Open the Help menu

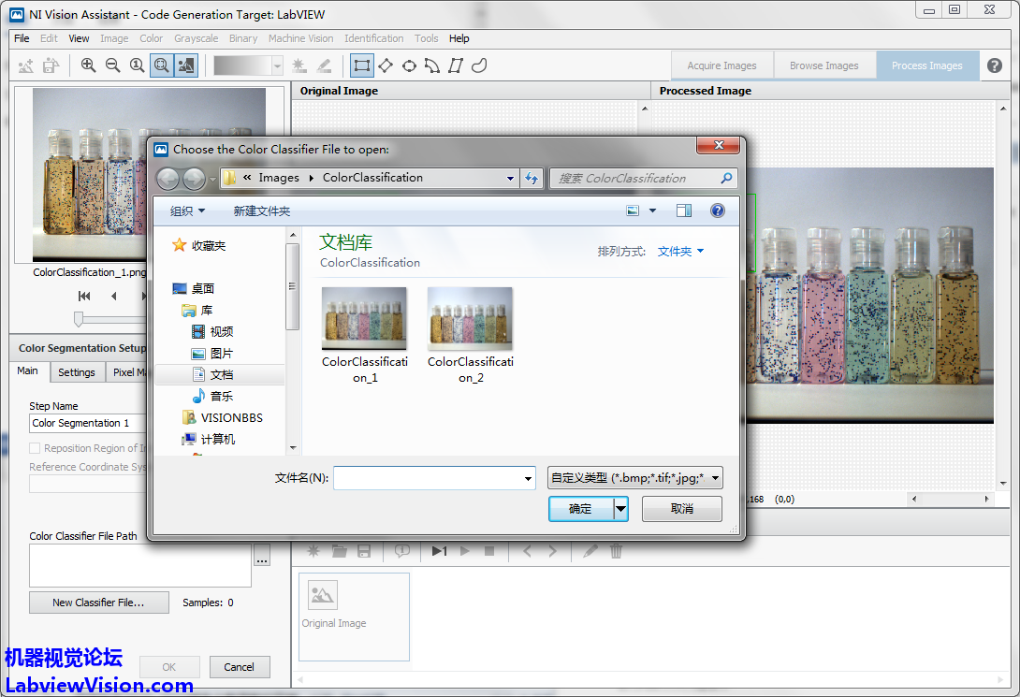pos(459,38)
